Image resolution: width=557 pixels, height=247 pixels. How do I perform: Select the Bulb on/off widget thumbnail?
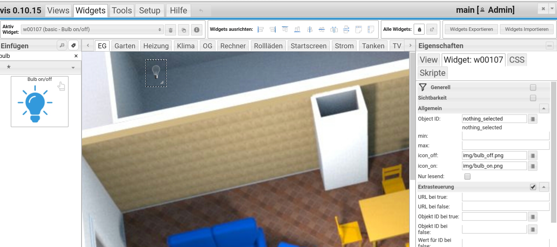pos(40,102)
